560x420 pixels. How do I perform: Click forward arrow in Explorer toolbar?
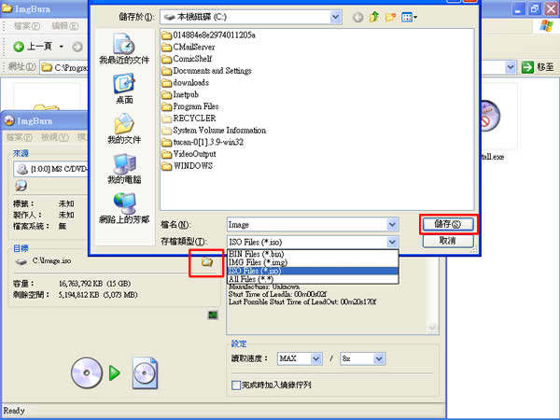[x=77, y=47]
